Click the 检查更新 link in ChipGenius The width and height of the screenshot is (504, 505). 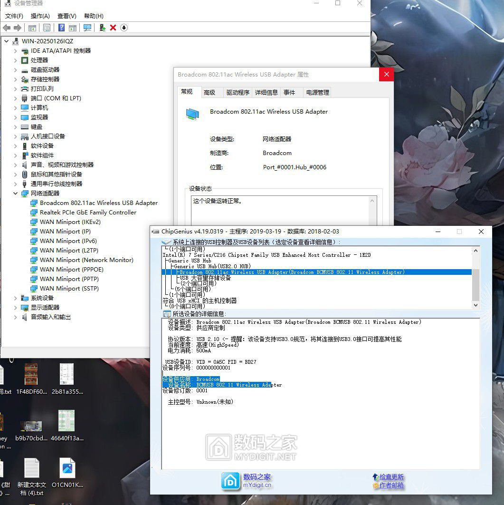click(391, 476)
